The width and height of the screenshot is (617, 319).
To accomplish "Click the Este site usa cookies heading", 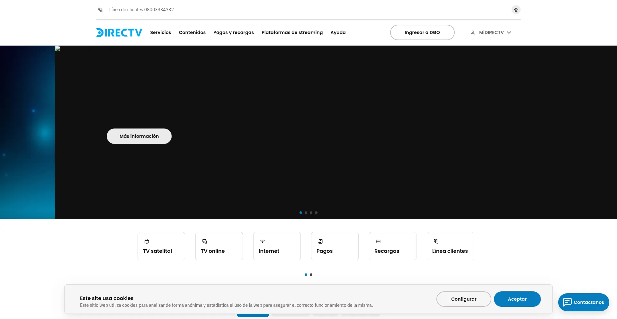I will pyautogui.click(x=107, y=298).
